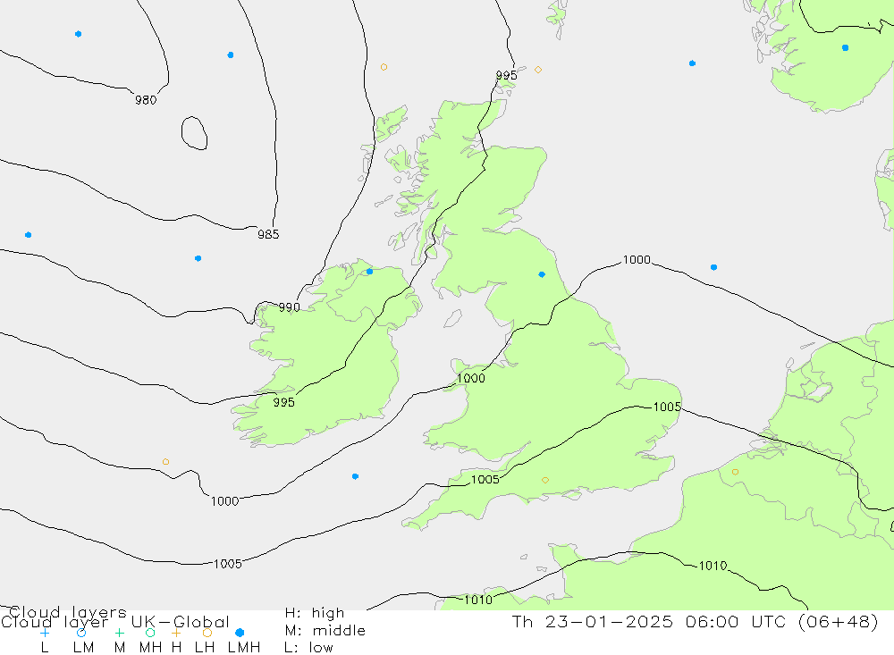Click the orange plus H legend symbol
The height and width of the screenshot is (655, 894).
[176, 633]
